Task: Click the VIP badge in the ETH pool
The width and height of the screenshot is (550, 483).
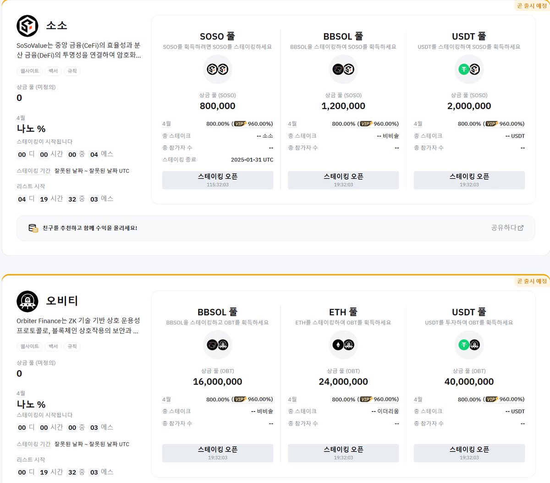Action: tap(366, 399)
